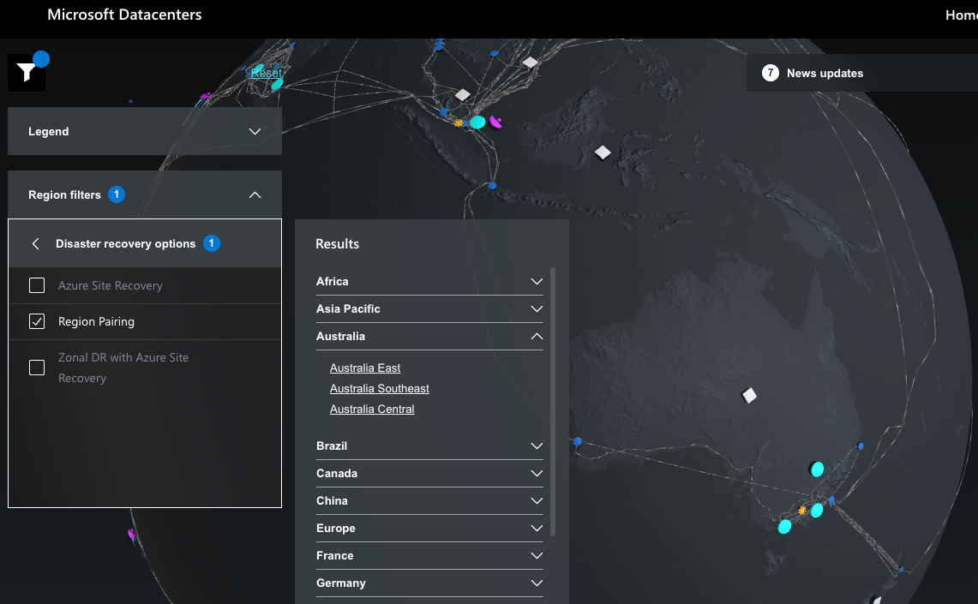Enable the Azure Site Recovery filter
The image size is (978, 604).
(37, 284)
